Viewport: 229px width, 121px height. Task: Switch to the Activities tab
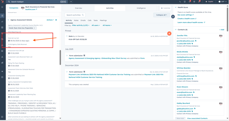click(x=110, y=8)
